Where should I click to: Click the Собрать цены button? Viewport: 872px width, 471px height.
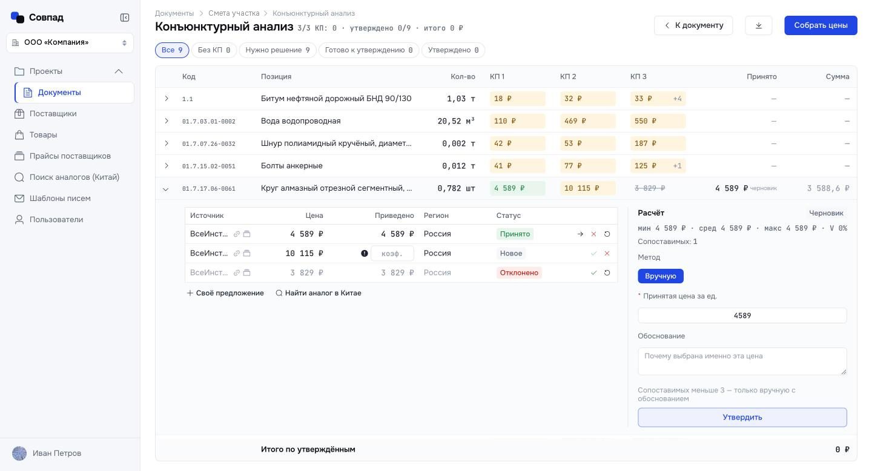pyautogui.click(x=821, y=25)
